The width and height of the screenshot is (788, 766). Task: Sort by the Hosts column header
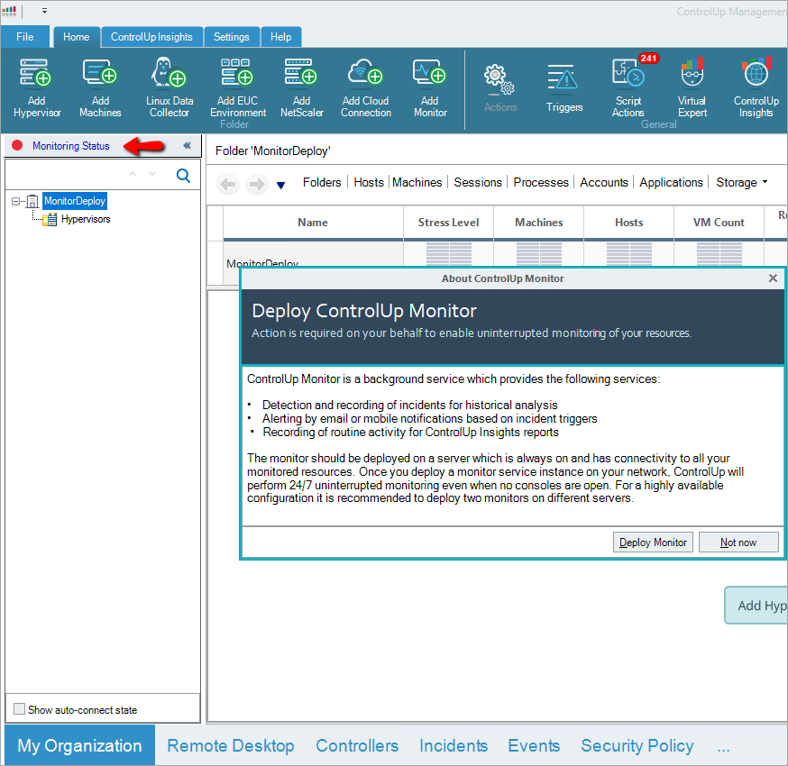[628, 223]
